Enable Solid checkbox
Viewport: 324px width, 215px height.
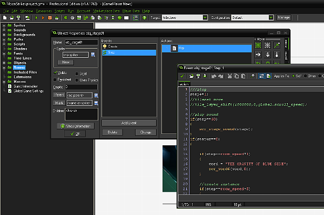(77, 73)
